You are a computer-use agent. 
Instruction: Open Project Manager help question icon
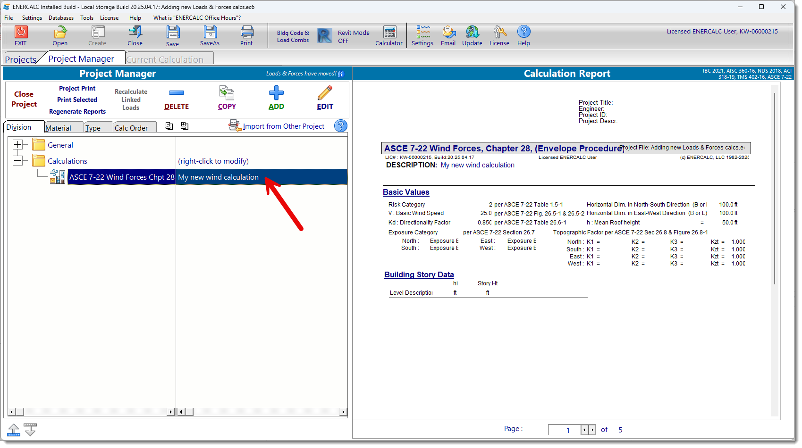pos(341,126)
